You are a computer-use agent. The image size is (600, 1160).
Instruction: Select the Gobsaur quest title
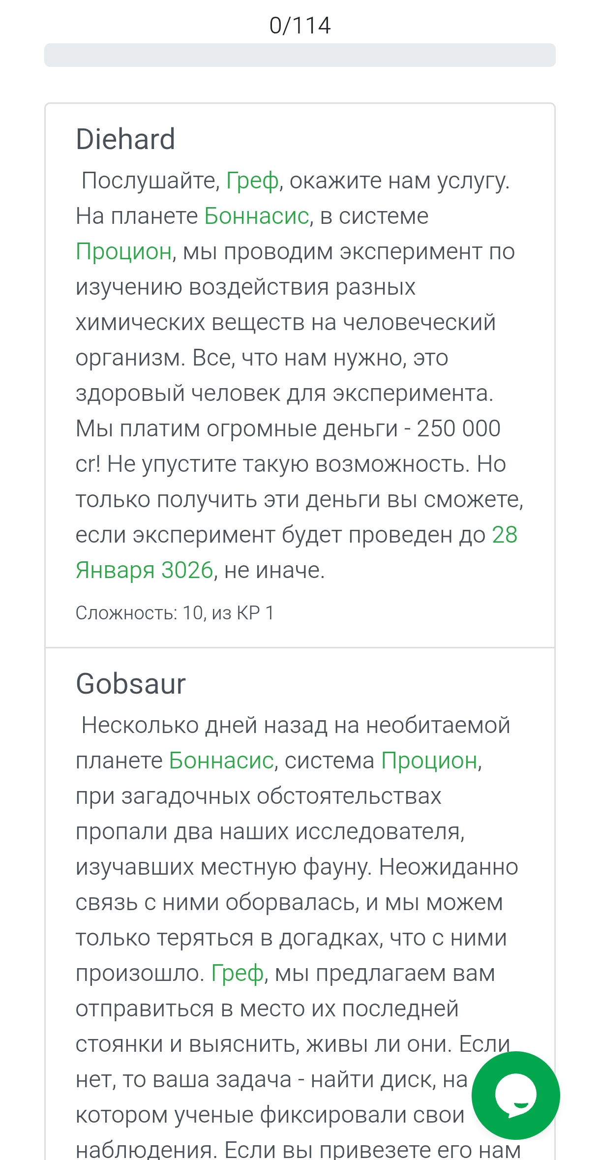pos(130,683)
